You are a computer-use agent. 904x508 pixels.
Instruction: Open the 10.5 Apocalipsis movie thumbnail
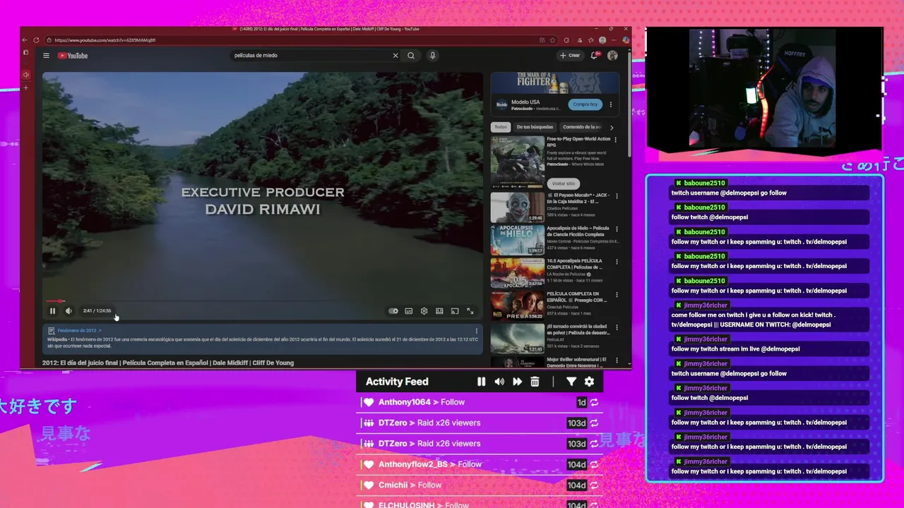518,273
